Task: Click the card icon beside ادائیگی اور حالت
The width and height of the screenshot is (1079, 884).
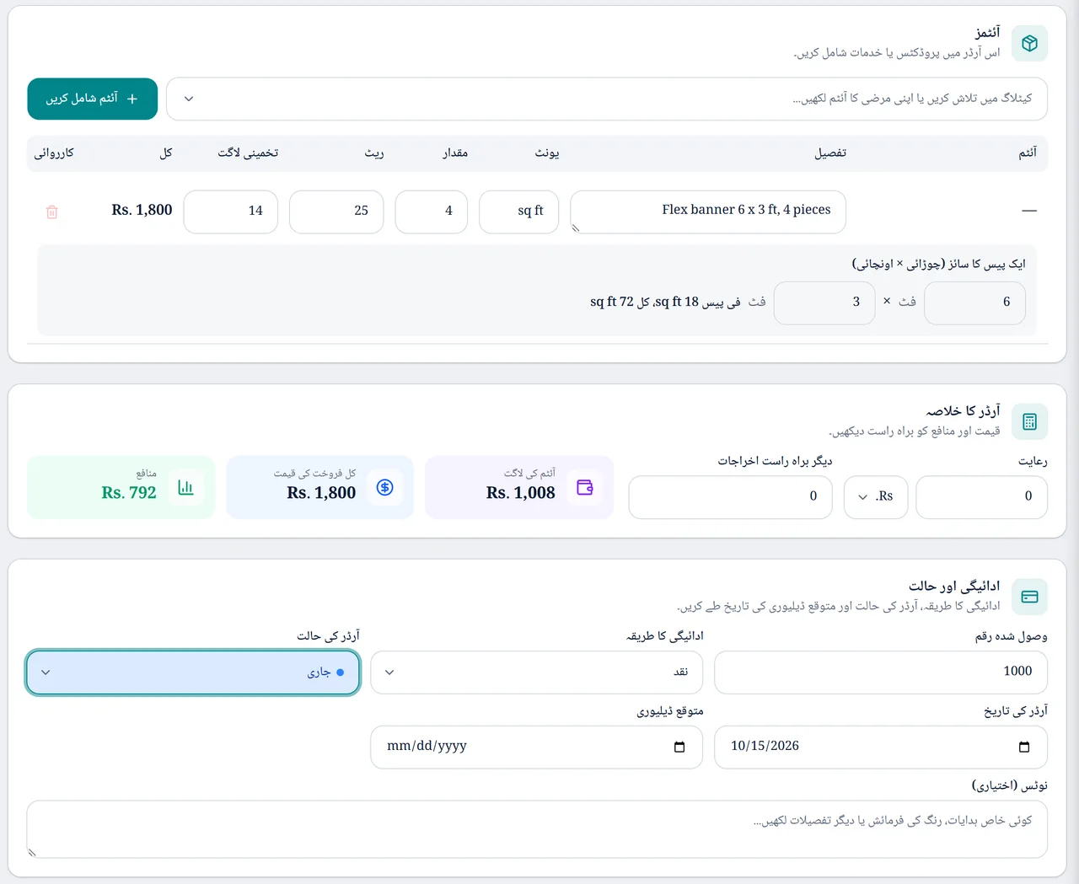Action: coord(1029,597)
